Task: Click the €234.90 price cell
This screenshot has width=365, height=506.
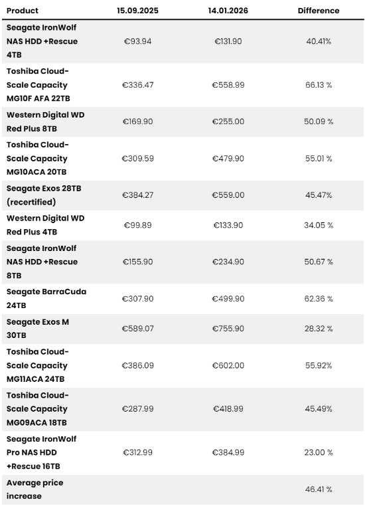Action: pos(228,262)
